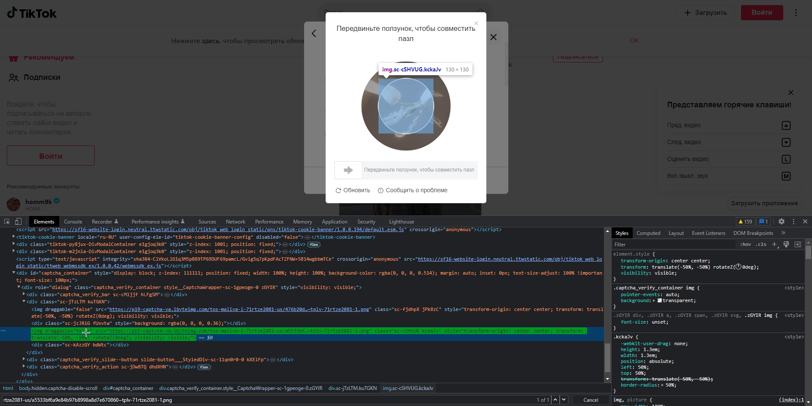This screenshot has height=406, width=812.
Task: Show more Styles sidebar tabs chevron
Action: click(783, 233)
